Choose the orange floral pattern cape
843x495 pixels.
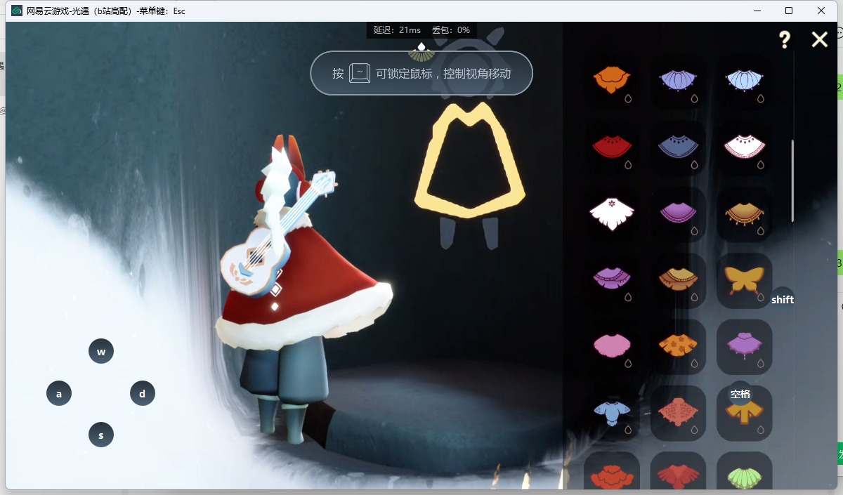click(x=678, y=345)
